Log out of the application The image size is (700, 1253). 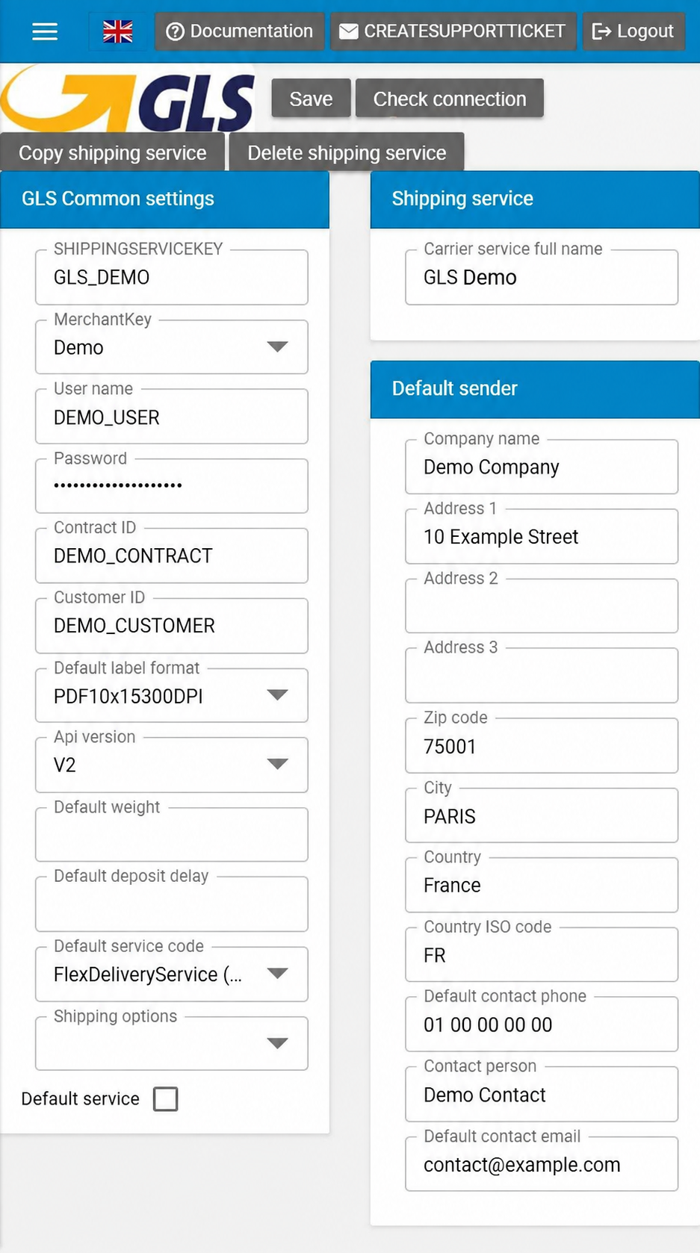[x=634, y=31]
